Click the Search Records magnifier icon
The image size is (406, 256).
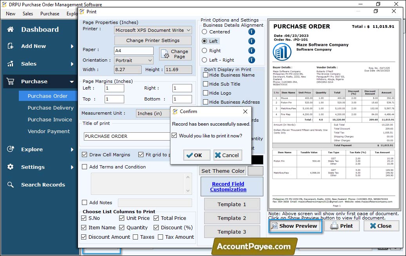10,185
